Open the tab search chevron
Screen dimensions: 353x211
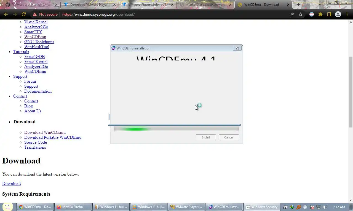coord(320,5)
